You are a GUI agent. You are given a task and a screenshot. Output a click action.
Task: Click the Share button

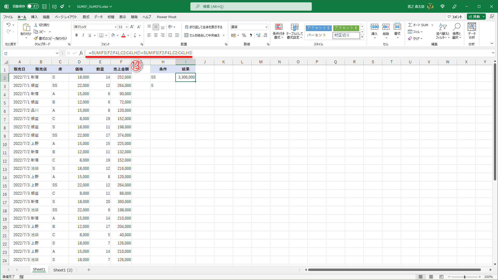pyautogui.click(x=474, y=17)
